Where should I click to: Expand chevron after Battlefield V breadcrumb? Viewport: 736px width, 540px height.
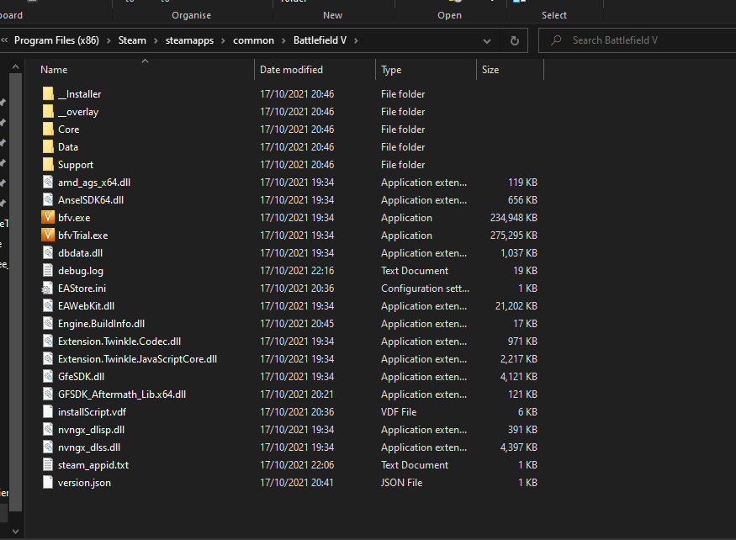[357, 41]
